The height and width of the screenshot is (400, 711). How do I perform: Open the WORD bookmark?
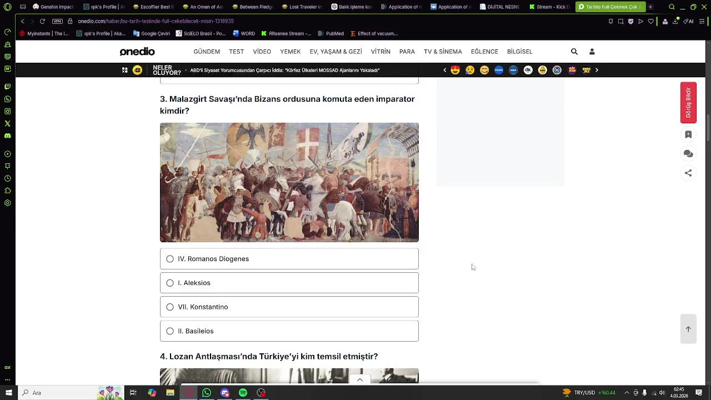244,33
